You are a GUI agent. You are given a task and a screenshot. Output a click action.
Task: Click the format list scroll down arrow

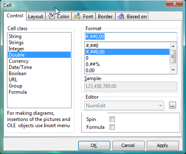pyautogui.click(x=173, y=70)
